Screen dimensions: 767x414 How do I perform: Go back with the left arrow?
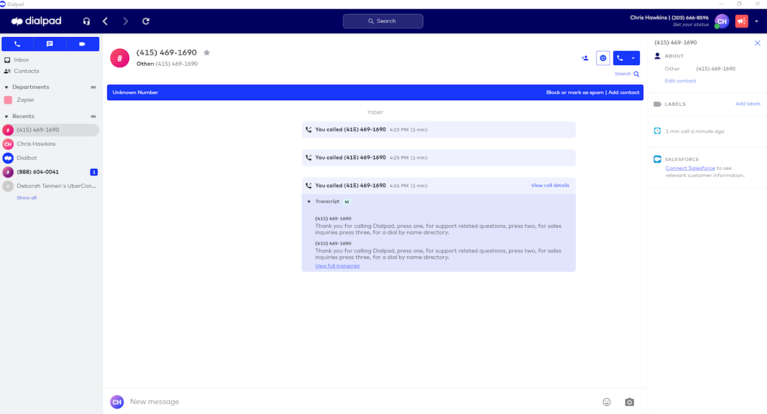(x=105, y=21)
